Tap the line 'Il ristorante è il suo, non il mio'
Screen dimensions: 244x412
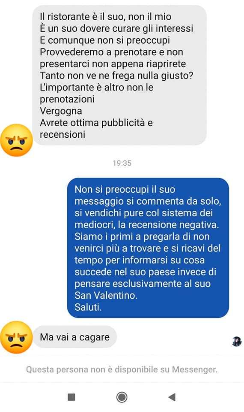[x=106, y=17]
